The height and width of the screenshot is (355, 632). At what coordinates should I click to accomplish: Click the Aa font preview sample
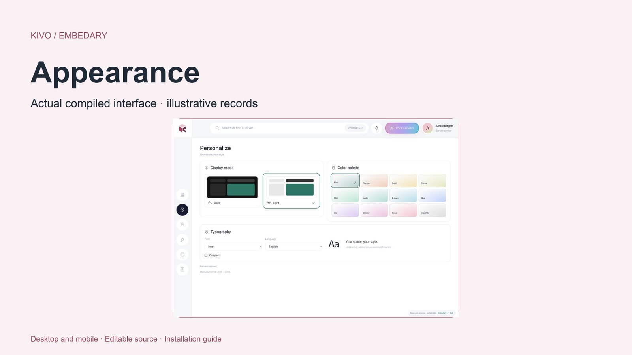click(x=334, y=244)
